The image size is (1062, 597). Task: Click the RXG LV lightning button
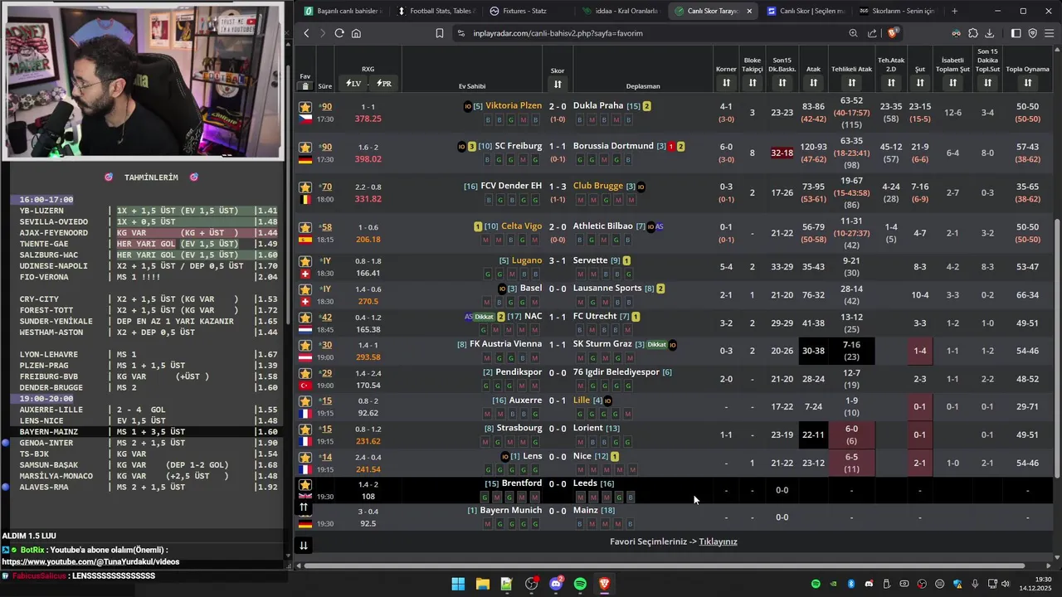[x=354, y=84]
